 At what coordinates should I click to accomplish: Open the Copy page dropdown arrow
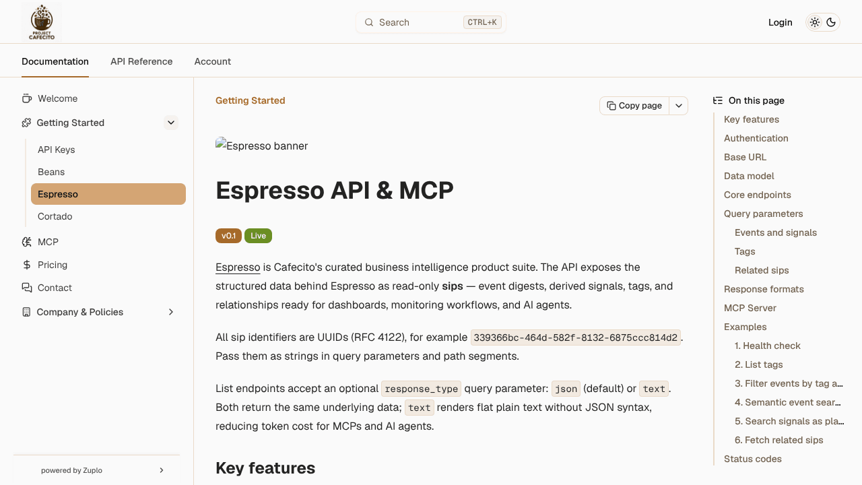[679, 106]
